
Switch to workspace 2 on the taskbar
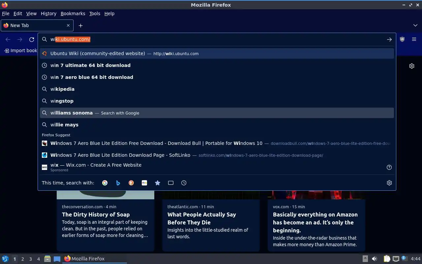[x=22, y=259]
